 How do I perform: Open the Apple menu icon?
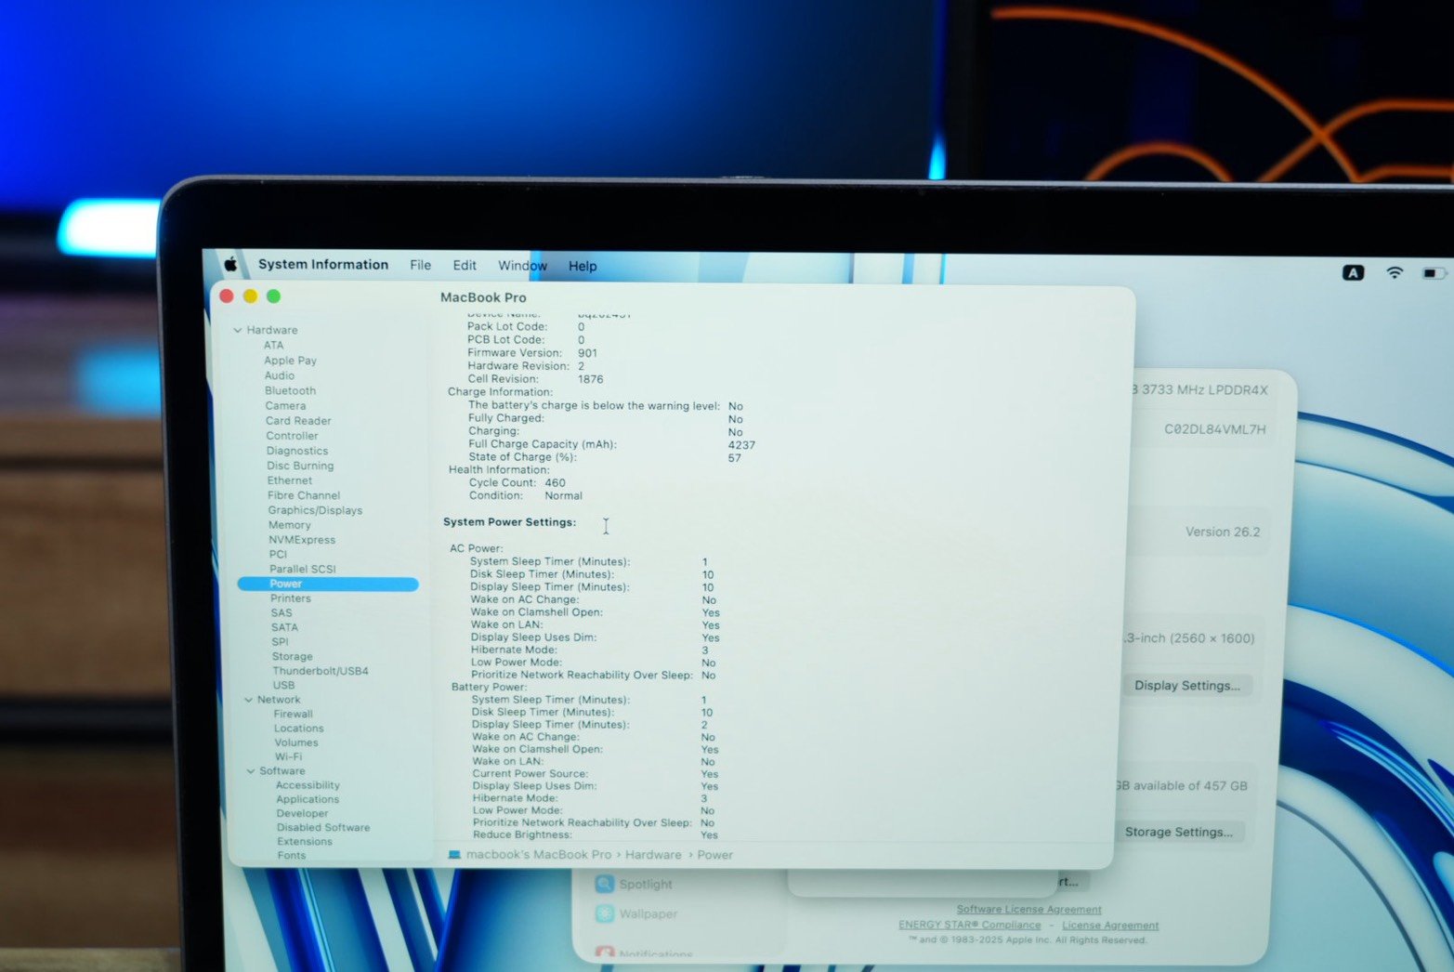230,265
